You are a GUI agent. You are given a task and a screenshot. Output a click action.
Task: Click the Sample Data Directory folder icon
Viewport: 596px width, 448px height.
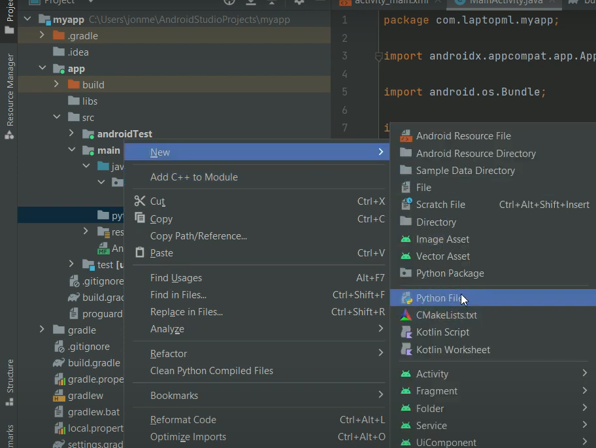click(406, 169)
